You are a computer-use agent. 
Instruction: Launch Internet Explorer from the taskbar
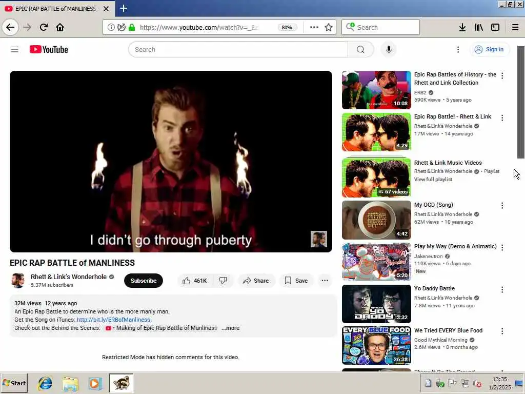(45, 383)
